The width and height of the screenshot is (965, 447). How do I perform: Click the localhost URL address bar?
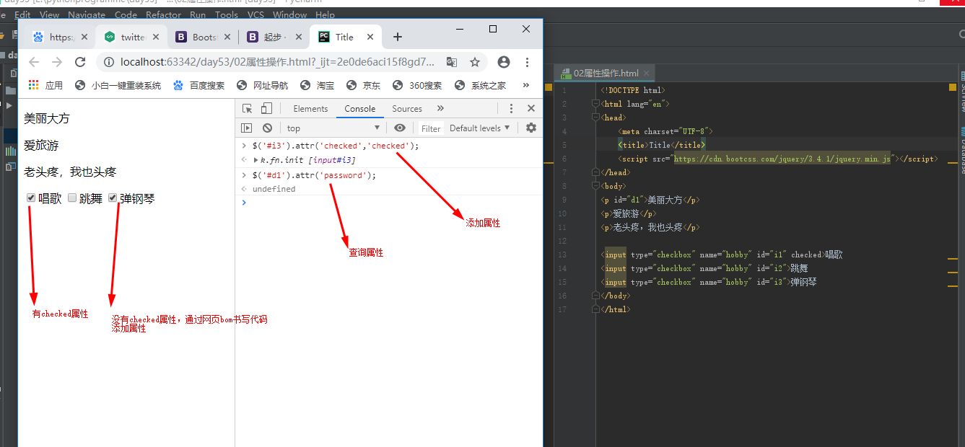click(x=278, y=62)
